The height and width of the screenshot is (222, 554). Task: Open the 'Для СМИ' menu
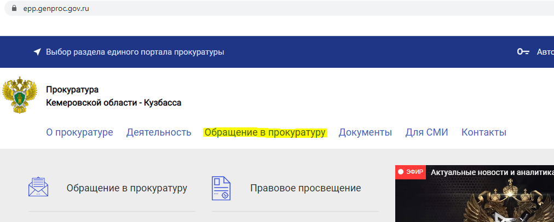coord(426,132)
